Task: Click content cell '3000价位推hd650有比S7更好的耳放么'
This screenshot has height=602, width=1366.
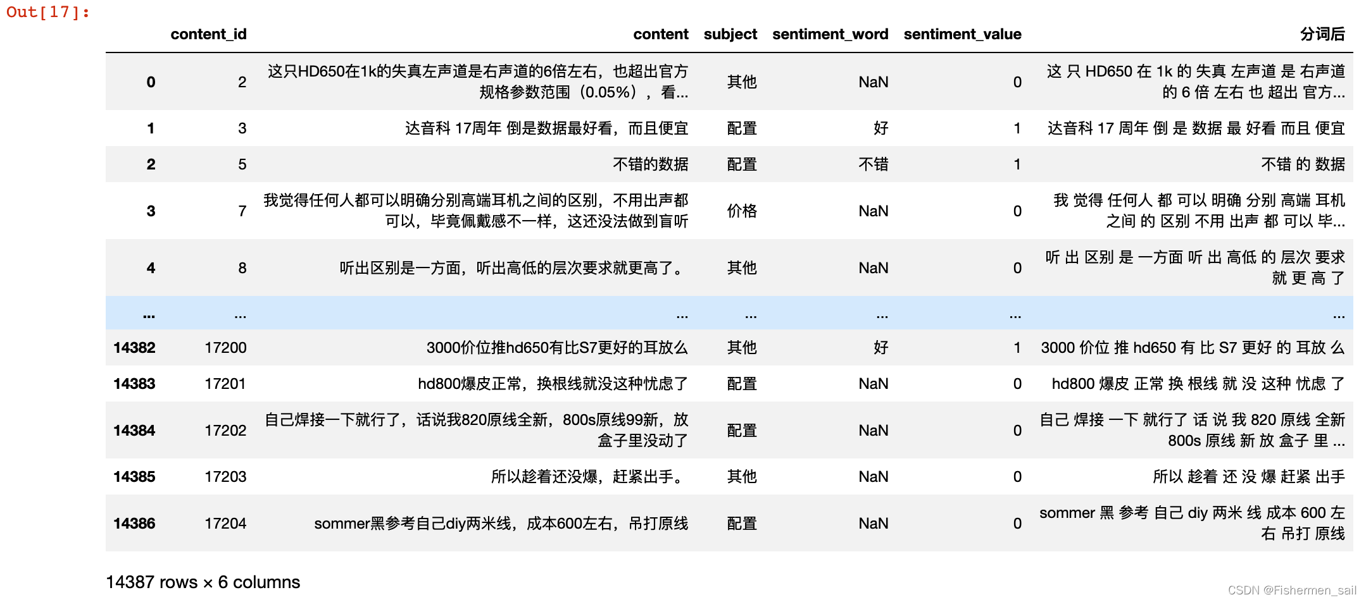Action: coord(557,348)
